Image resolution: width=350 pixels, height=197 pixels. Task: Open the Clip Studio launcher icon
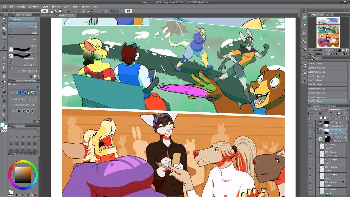(44, 11)
